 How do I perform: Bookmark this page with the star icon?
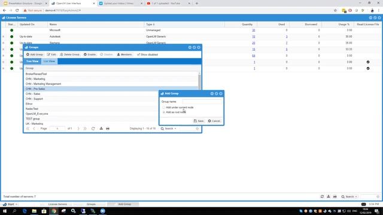click(335, 11)
